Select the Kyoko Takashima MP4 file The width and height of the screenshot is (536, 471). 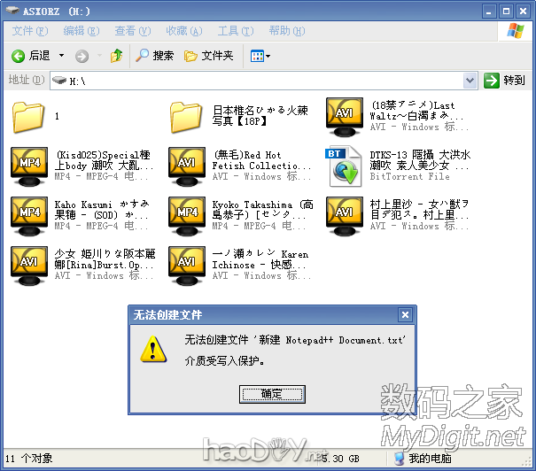click(x=187, y=214)
